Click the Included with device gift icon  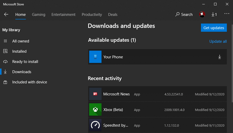(5, 82)
